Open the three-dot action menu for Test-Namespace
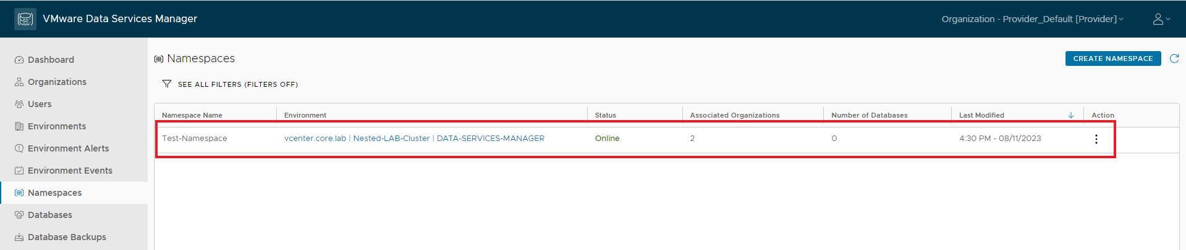 [1096, 139]
